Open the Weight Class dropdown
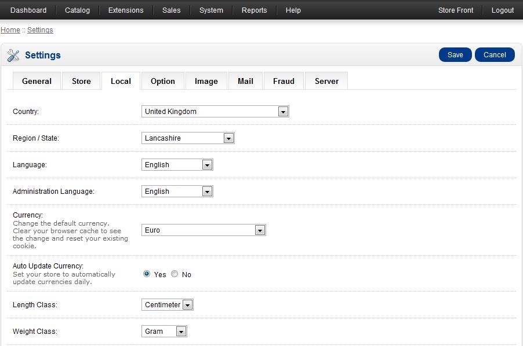This screenshot has height=346, width=523. [x=164, y=332]
